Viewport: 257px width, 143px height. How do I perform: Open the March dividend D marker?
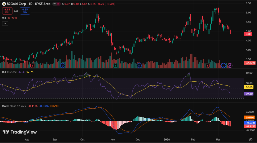[x=223, y=65]
